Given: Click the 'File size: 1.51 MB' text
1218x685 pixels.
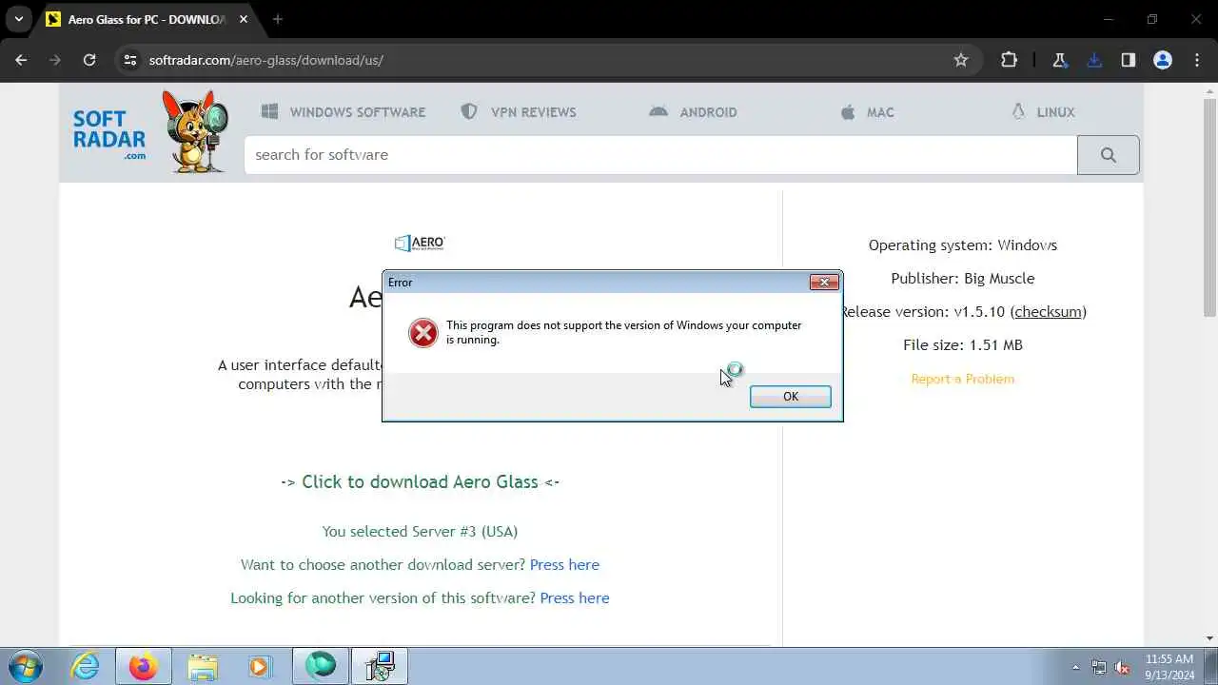Looking at the screenshot, I should click(x=963, y=345).
